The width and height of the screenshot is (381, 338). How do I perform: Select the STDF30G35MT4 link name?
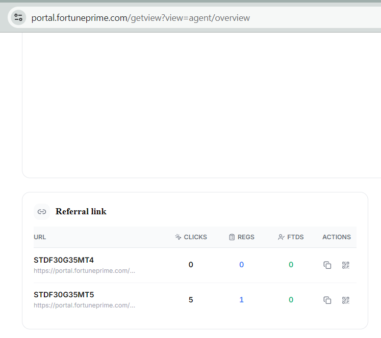64,260
